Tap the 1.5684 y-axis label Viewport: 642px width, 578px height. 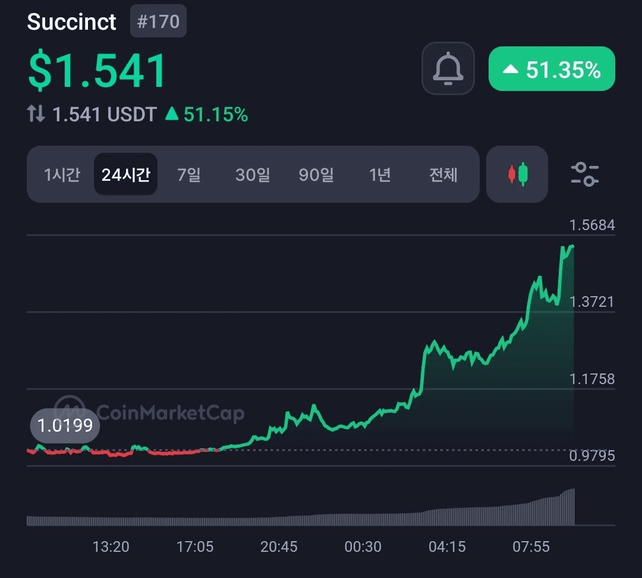[x=592, y=225]
